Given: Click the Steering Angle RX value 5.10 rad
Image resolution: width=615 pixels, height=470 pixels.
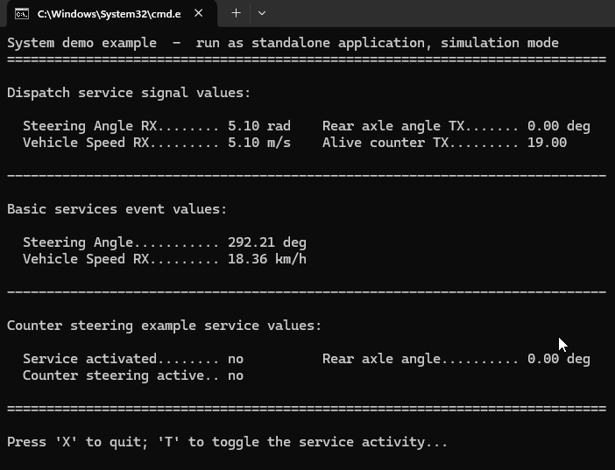Looking at the screenshot, I should 258,126.
